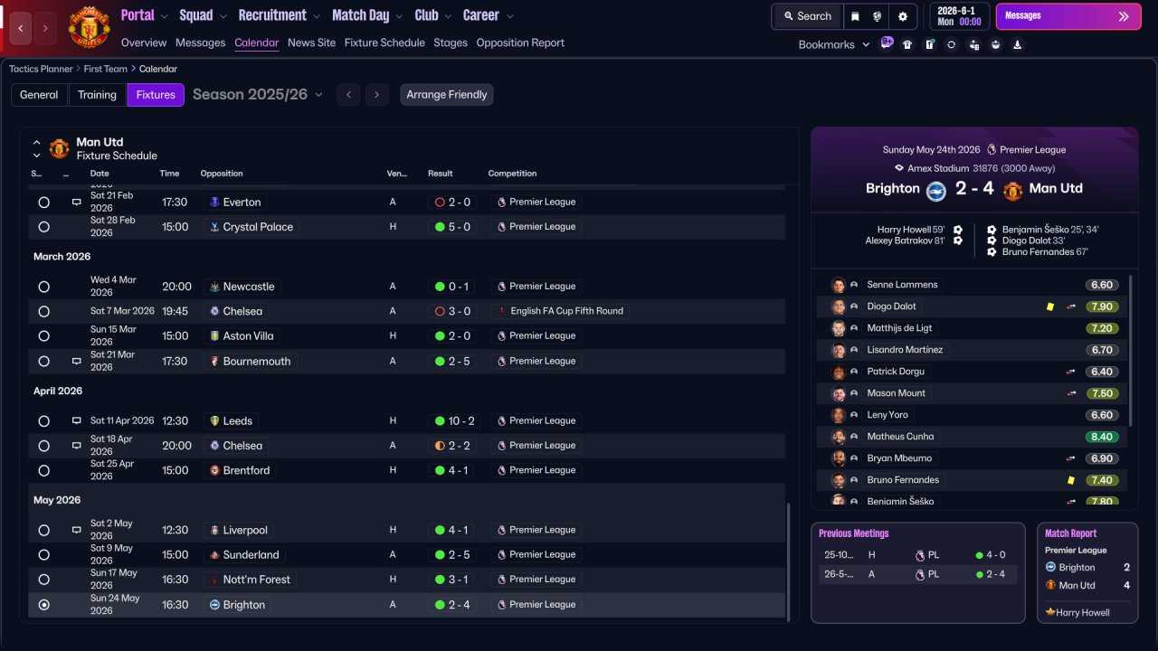Select the radio button for the Newcastle fixture
Viewport: 1158px width, 651px height.
coord(43,287)
